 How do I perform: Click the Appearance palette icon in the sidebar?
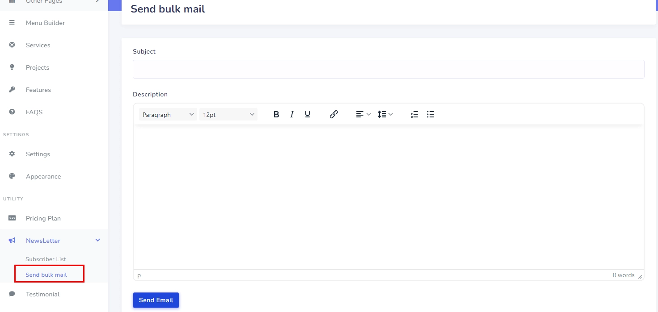coord(12,176)
